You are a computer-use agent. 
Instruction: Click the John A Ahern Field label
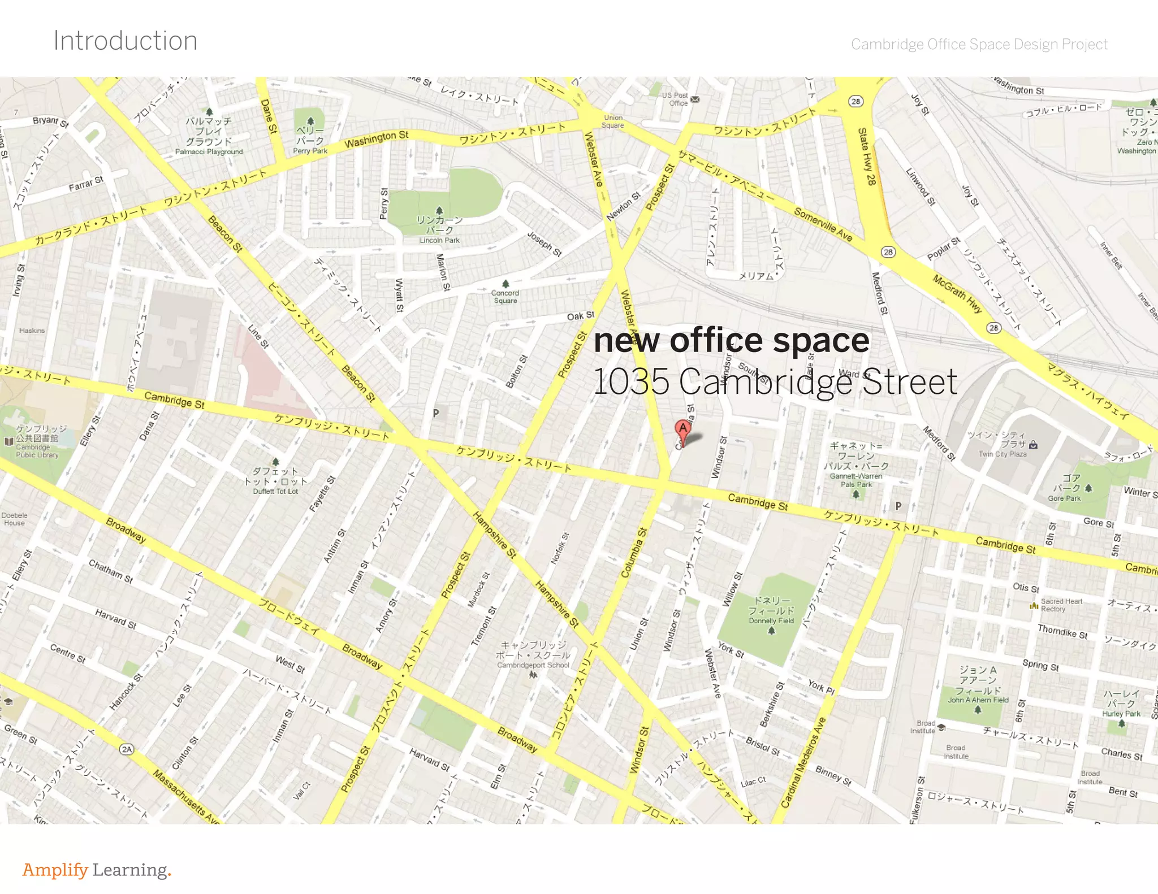tap(978, 700)
